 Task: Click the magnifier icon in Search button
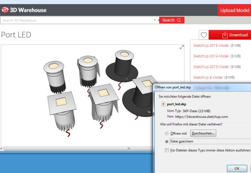179,20
